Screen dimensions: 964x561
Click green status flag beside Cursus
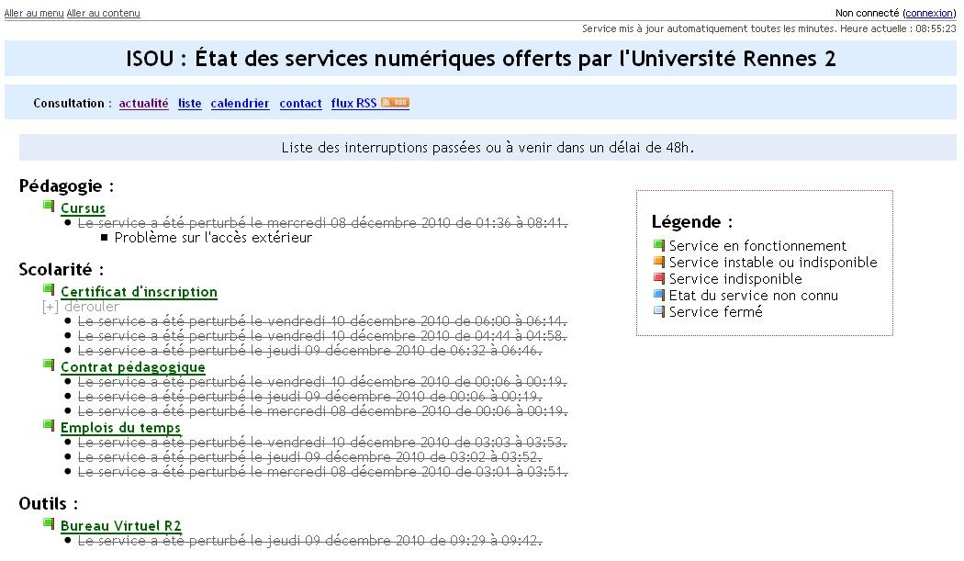point(49,207)
